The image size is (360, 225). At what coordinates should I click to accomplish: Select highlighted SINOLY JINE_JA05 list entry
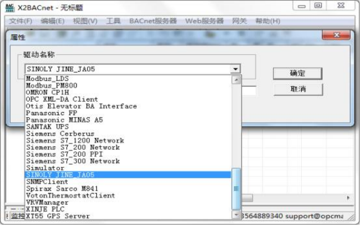coord(128,175)
